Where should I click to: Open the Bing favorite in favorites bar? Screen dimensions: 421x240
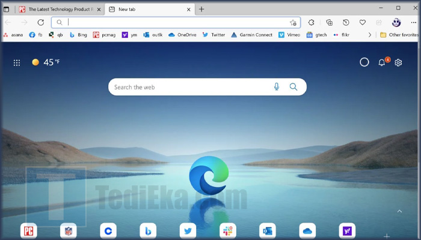coord(78,35)
